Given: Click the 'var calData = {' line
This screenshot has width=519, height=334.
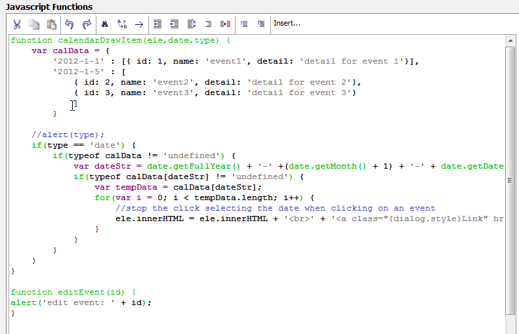Looking at the screenshot, I should point(70,51).
